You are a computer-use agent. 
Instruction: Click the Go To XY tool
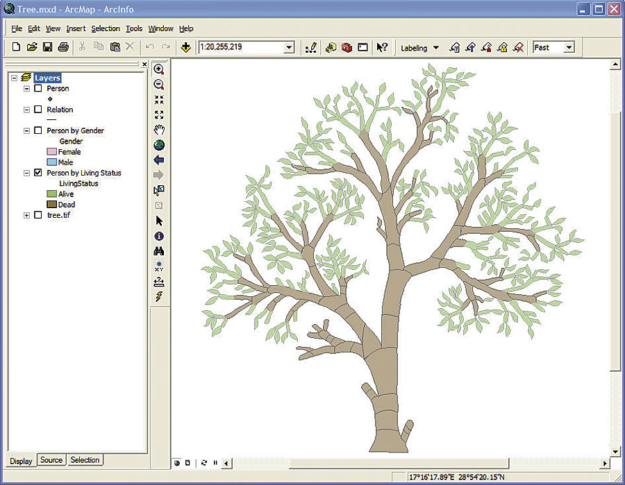click(159, 266)
